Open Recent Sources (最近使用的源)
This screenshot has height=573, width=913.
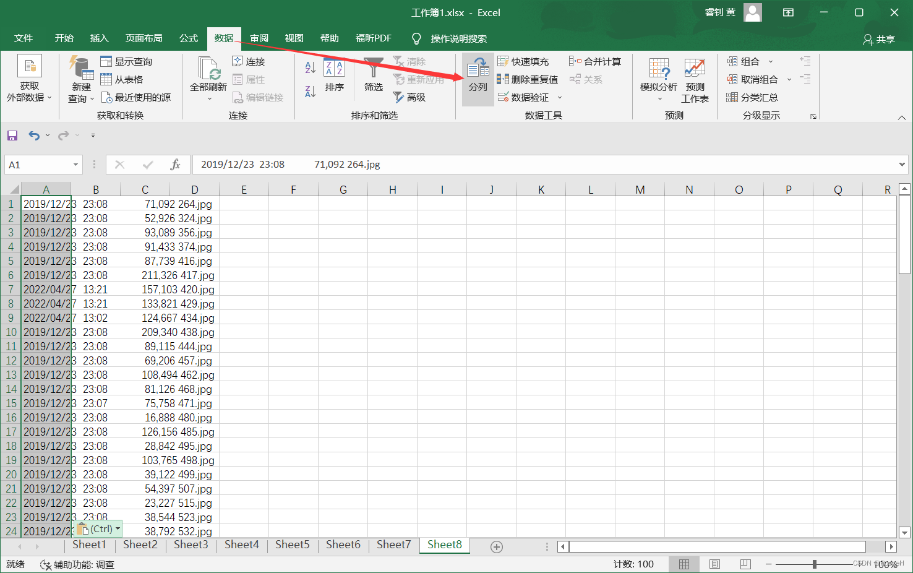[135, 97]
